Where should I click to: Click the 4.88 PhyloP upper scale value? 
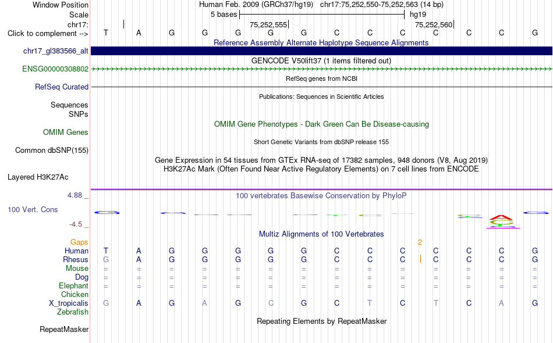pyautogui.click(x=75, y=195)
